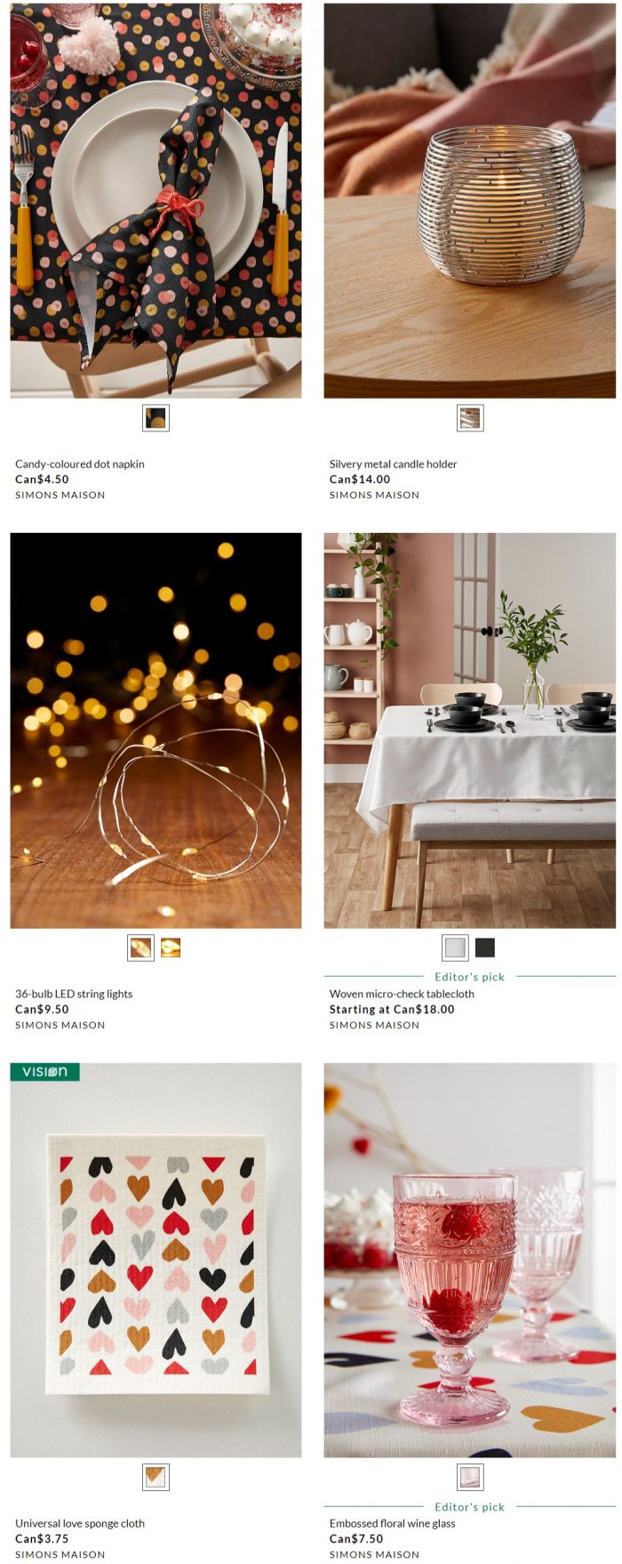Open the silvery metal candle holder image
The height and width of the screenshot is (1564, 622).
coord(470,200)
